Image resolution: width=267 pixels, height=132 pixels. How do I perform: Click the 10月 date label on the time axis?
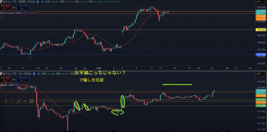coord(99,68)
